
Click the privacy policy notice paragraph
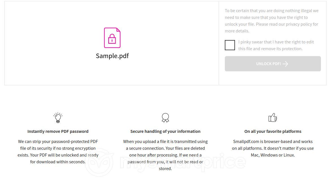tap(271, 21)
